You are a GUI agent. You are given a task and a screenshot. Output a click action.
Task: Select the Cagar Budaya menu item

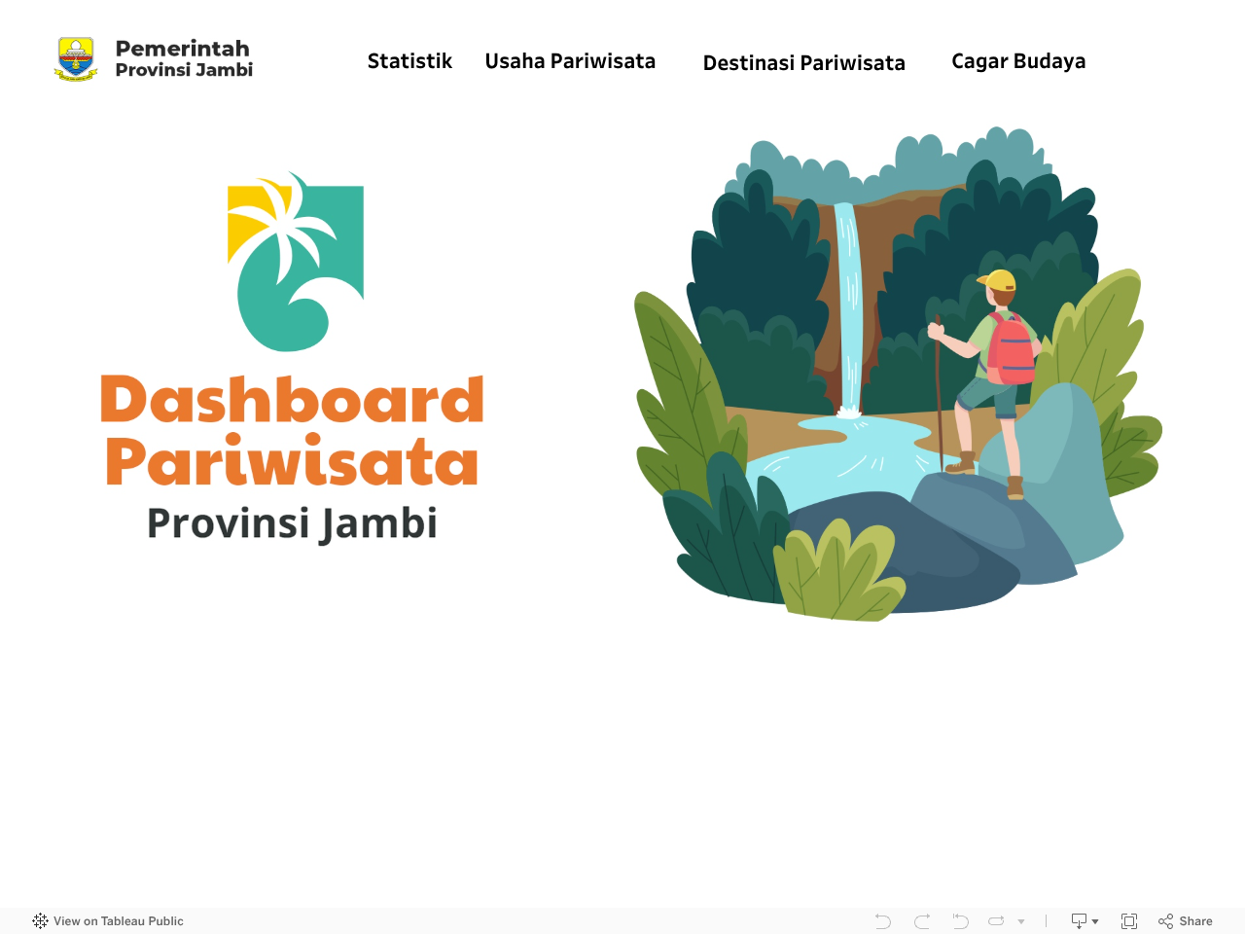pyautogui.click(x=1018, y=61)
